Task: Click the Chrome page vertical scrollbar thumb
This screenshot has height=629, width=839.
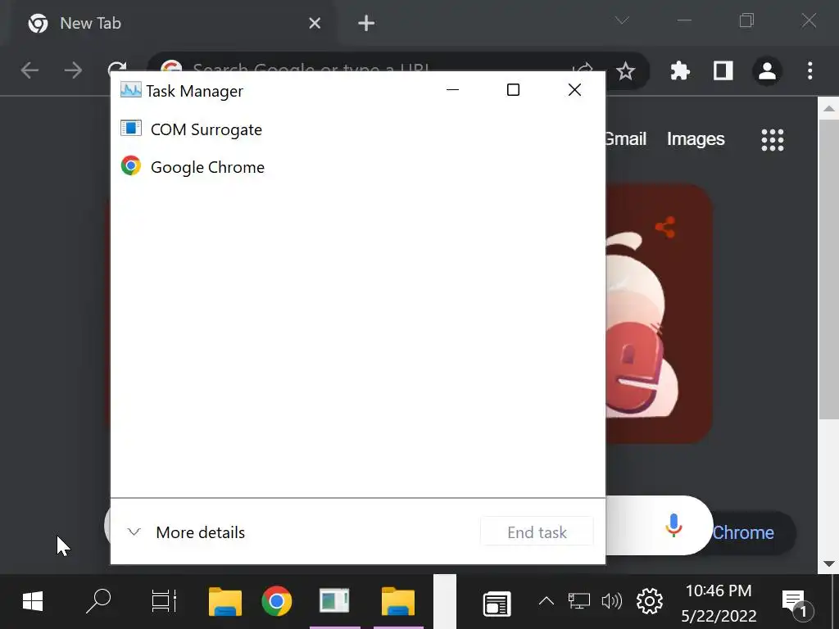Action: point(829,270)
